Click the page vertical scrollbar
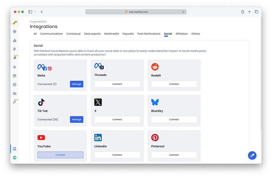 tap(261, 74)
